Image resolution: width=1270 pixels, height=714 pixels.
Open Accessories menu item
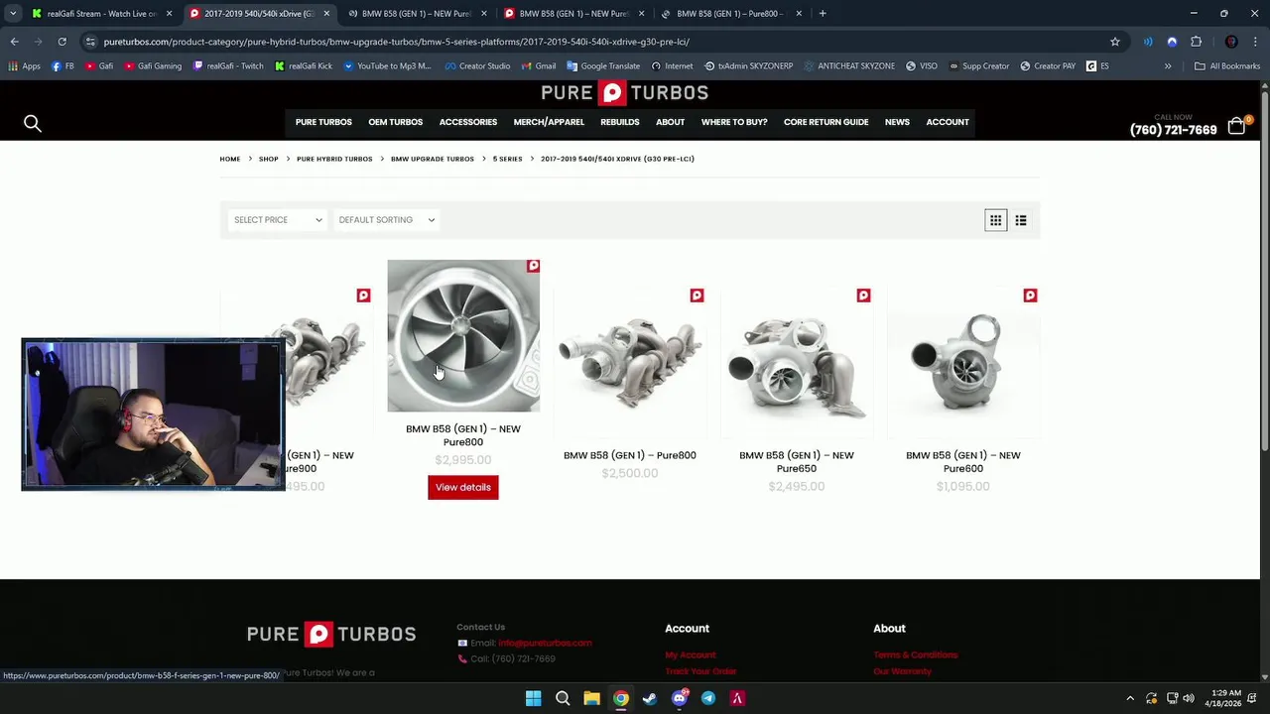pyautogui.click(x=468, y=122)
